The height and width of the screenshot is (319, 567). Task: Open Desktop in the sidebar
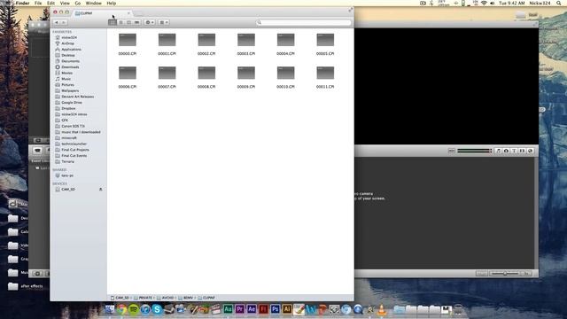(68, 55)
